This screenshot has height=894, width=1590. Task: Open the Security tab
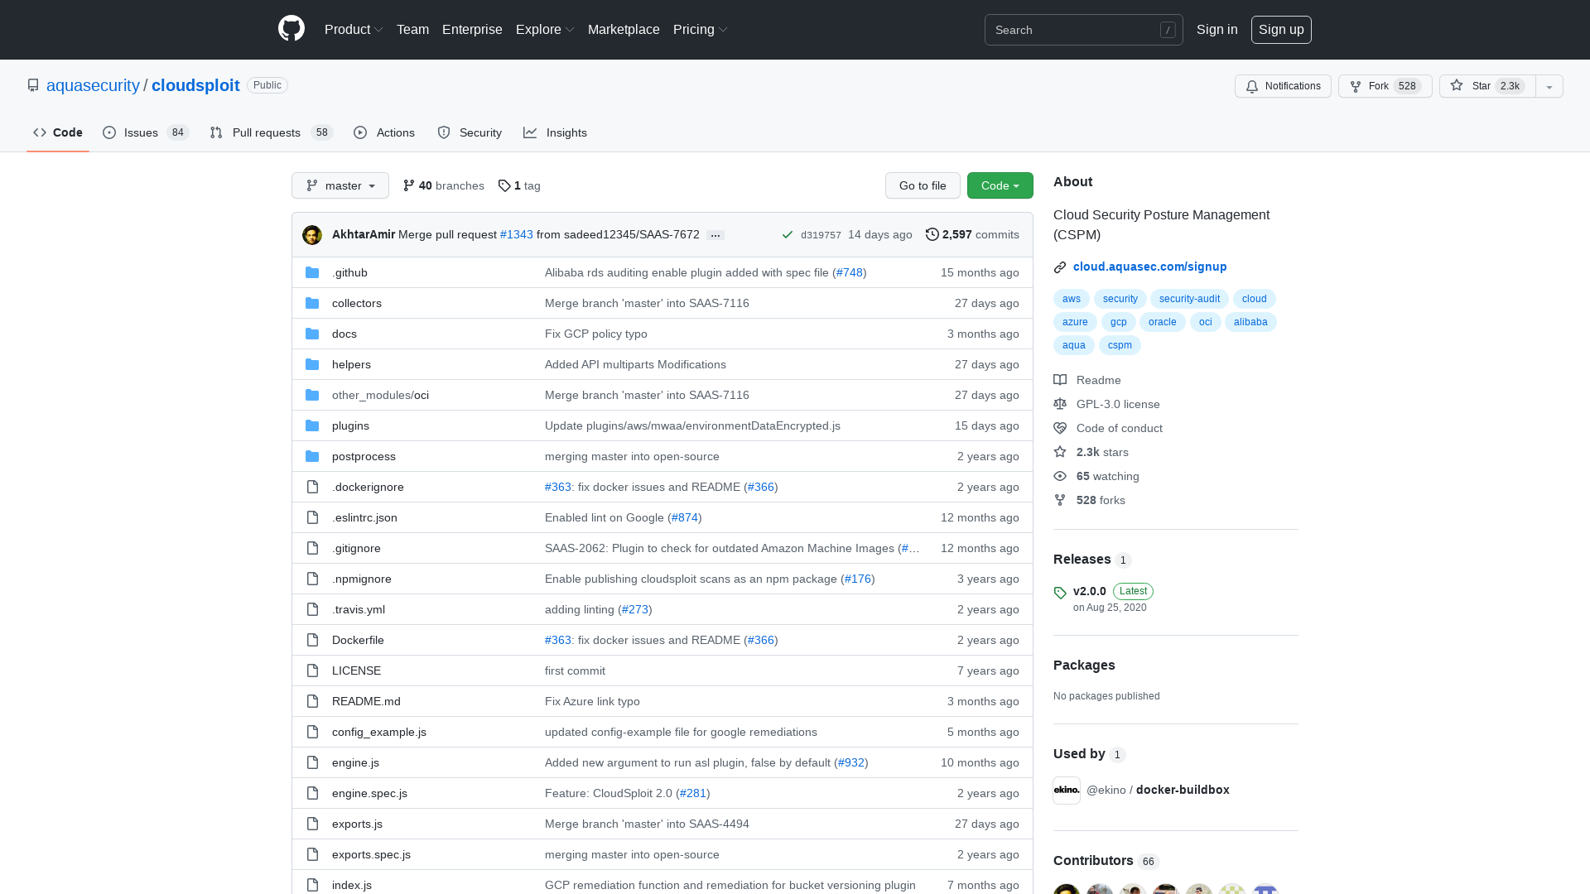point(470,132)
